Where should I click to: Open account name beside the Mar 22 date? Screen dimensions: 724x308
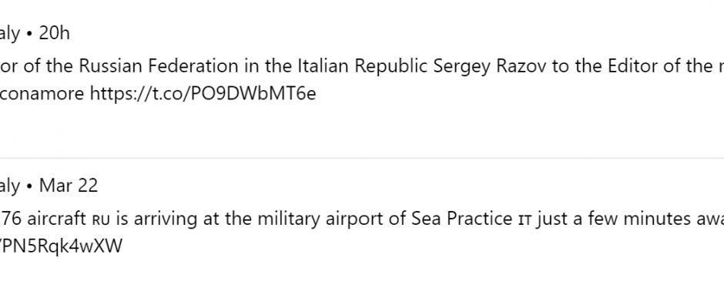point(10,186)
